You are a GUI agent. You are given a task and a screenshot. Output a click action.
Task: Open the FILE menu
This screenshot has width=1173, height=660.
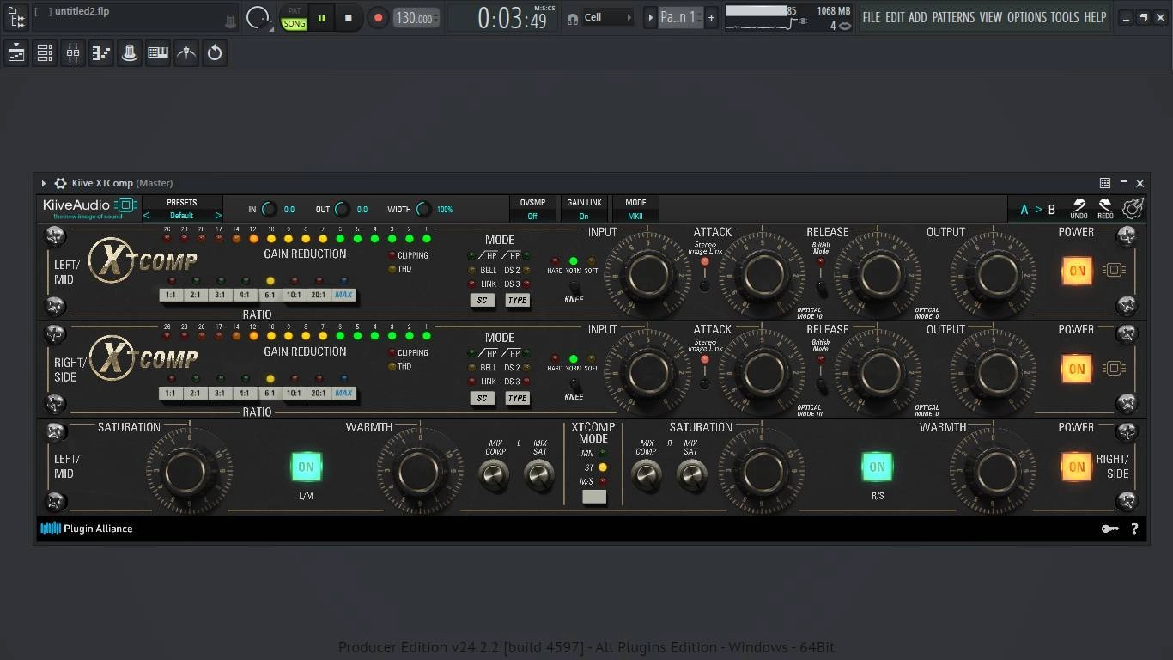pyautogui.click(x=872, y=17)
